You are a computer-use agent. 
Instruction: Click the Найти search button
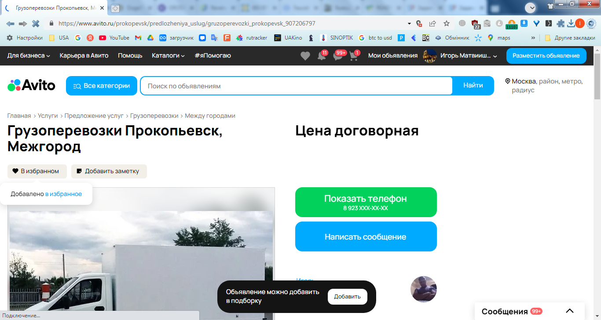(473, 86)
